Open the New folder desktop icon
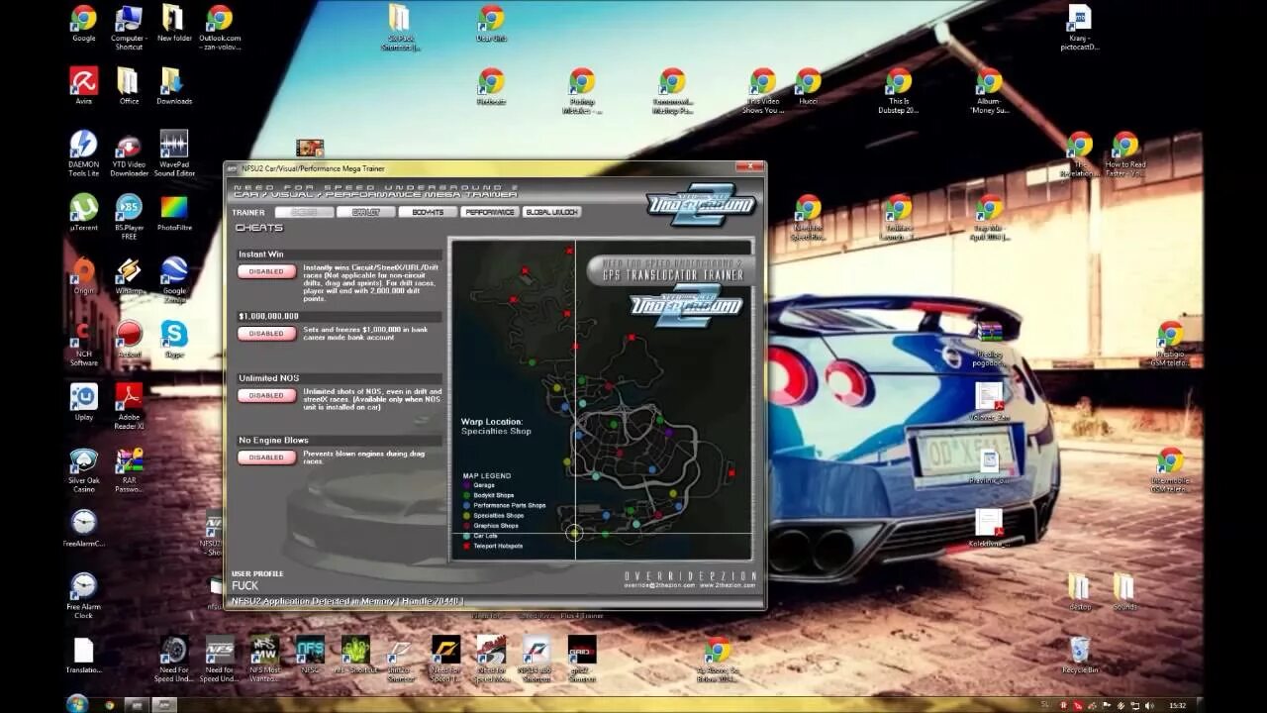The height and width of the screenshot is (713, 1267). coord(174,24)
